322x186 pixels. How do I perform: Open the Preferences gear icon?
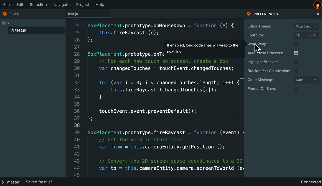[x=248, y=14]
